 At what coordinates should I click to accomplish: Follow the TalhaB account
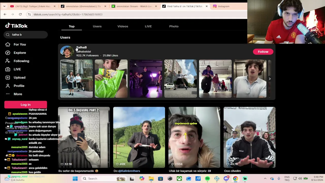tap(263, 52)
